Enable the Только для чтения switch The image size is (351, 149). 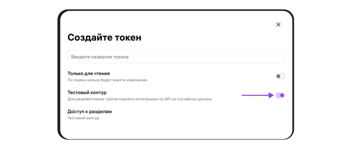click(x=280, y=76)
